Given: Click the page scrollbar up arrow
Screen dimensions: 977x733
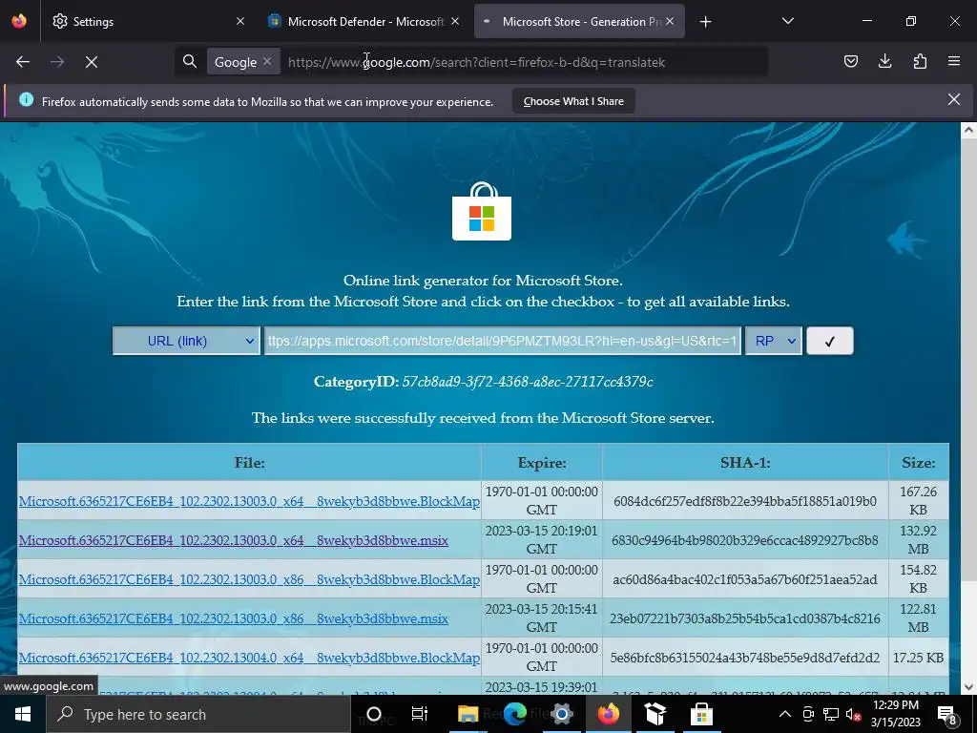Looking at the screenshot, I should pyautogui.click(x=968, y=130).
